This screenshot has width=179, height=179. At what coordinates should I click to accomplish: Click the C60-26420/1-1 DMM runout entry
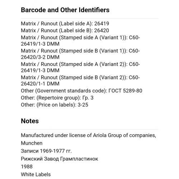[80, 81]
